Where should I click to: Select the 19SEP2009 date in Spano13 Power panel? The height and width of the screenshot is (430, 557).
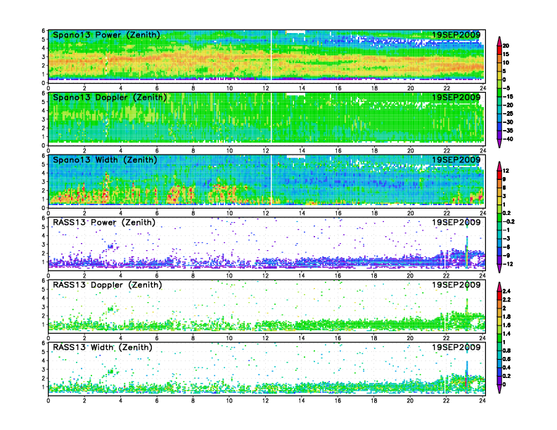[456, 35]
